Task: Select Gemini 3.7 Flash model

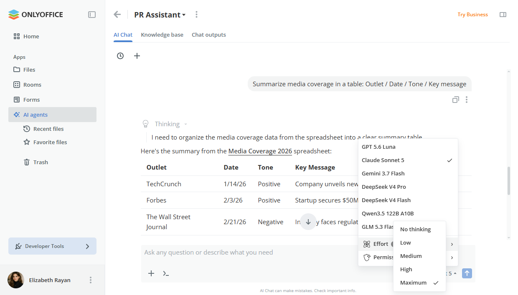Action: (408, 173)
